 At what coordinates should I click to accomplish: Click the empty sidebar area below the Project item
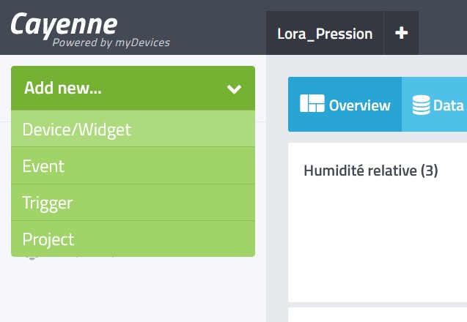point(133,290)
